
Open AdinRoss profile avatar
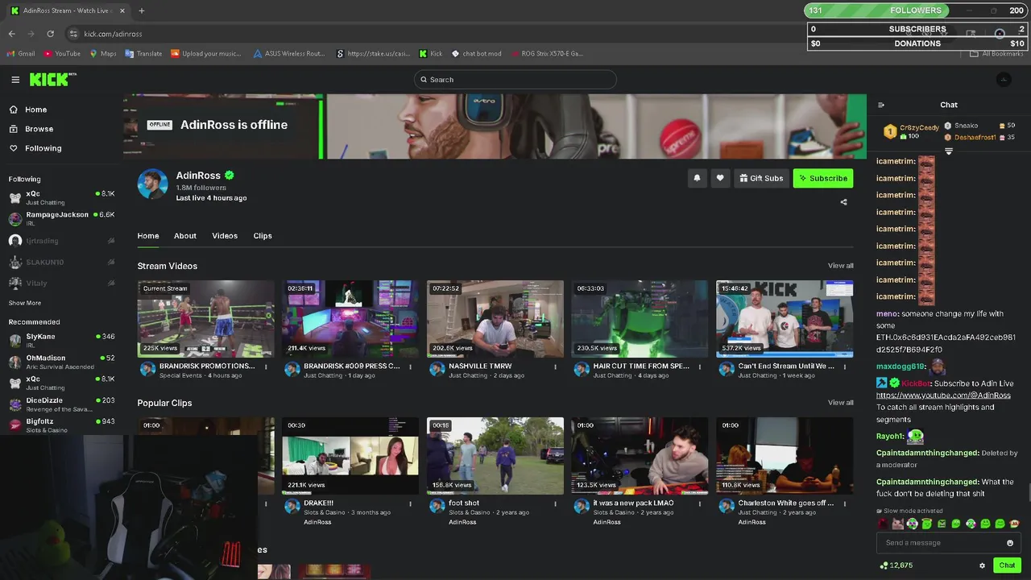coord(152,184)
